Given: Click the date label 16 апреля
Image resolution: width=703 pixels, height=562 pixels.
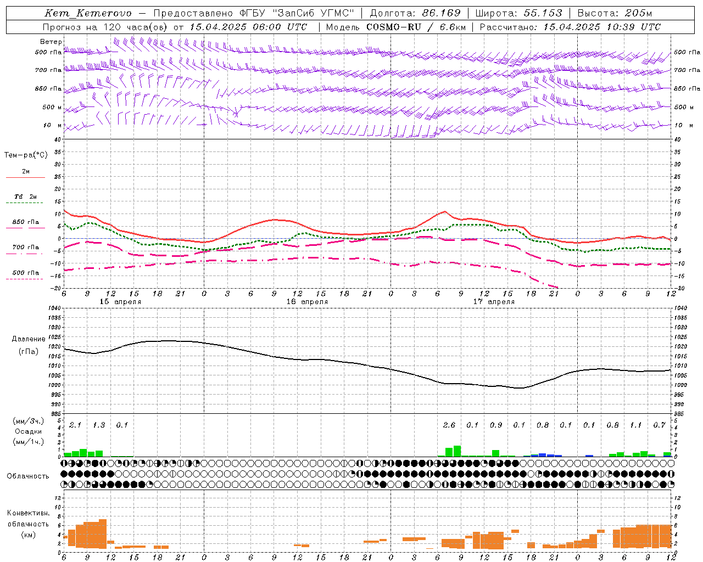Looking at the screenshot, I should coord(307,302).
